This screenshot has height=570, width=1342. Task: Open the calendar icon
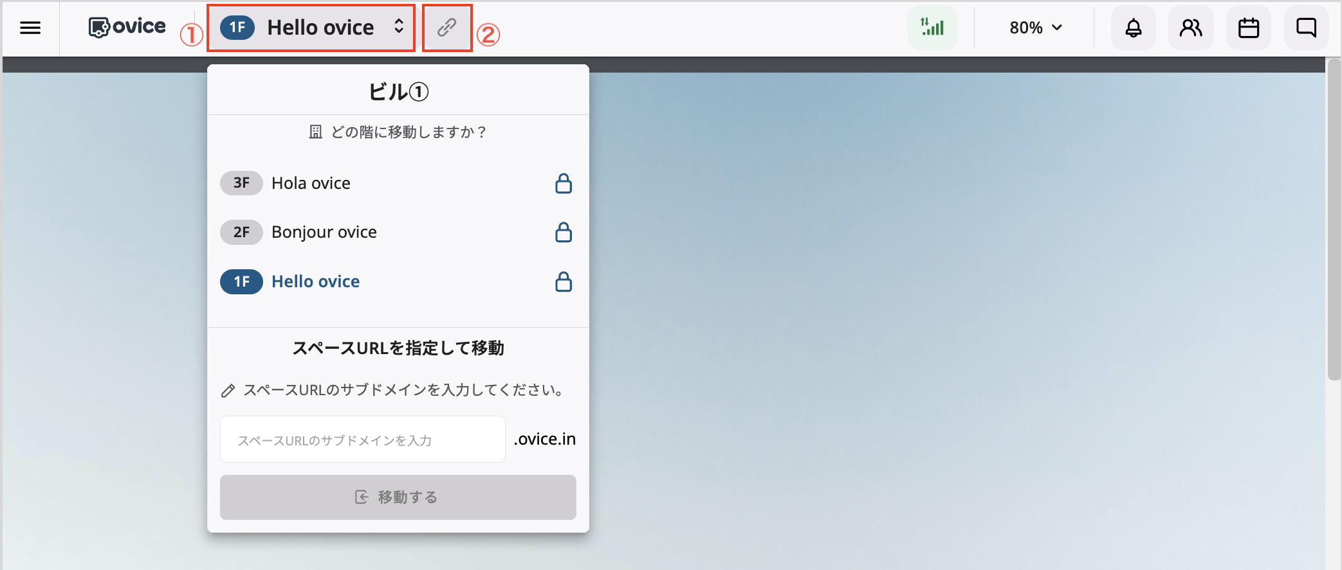point(1249,28)
